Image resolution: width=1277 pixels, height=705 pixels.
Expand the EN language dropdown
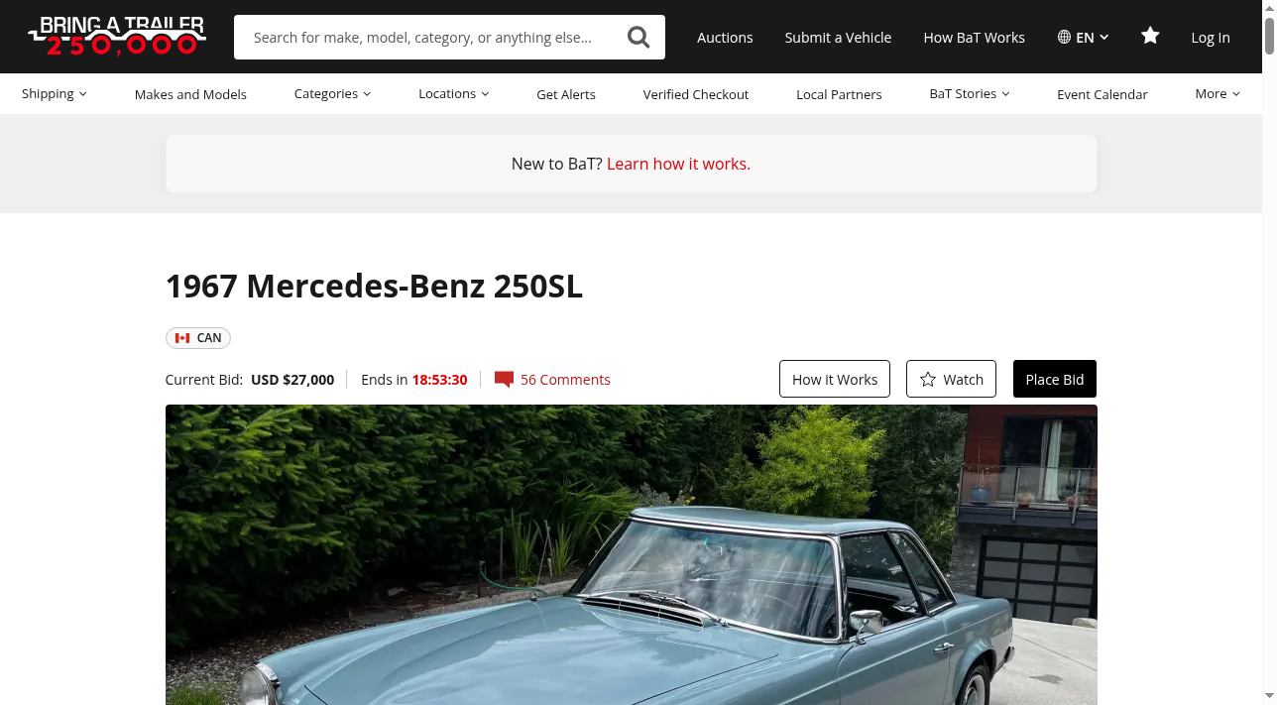(x=1083, y=37)
